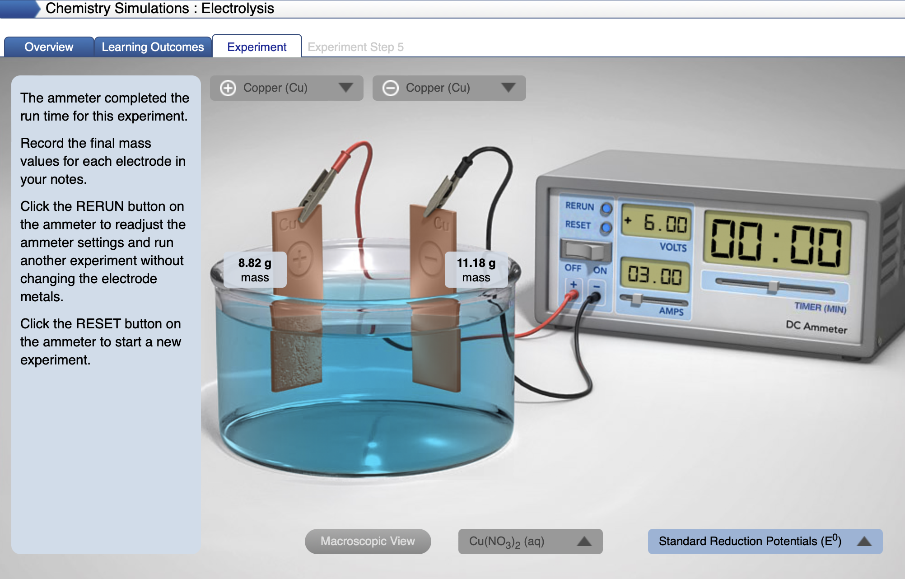Flip the ammeter power switch

(x=586, y=248)
